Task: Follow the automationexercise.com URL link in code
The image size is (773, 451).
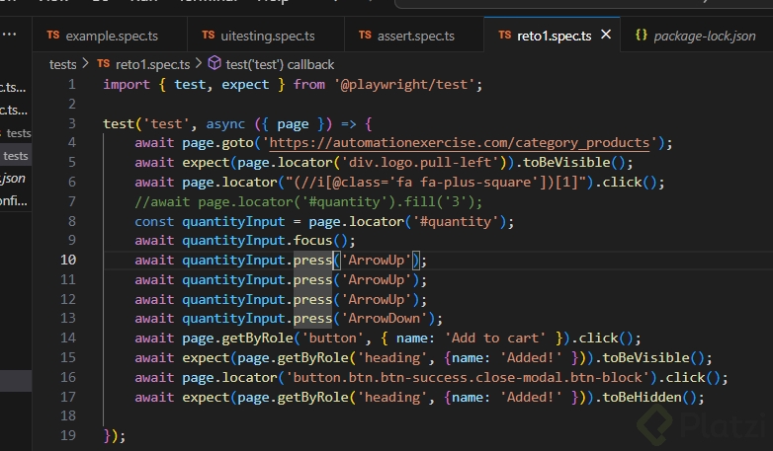Action: [460, 142]
